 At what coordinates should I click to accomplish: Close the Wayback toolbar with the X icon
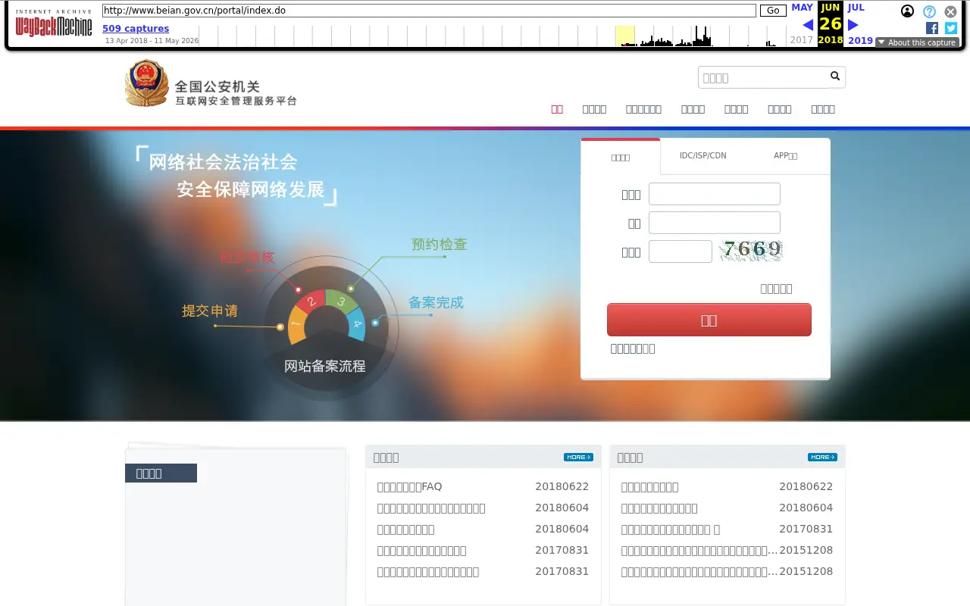(x=950, y=12)
